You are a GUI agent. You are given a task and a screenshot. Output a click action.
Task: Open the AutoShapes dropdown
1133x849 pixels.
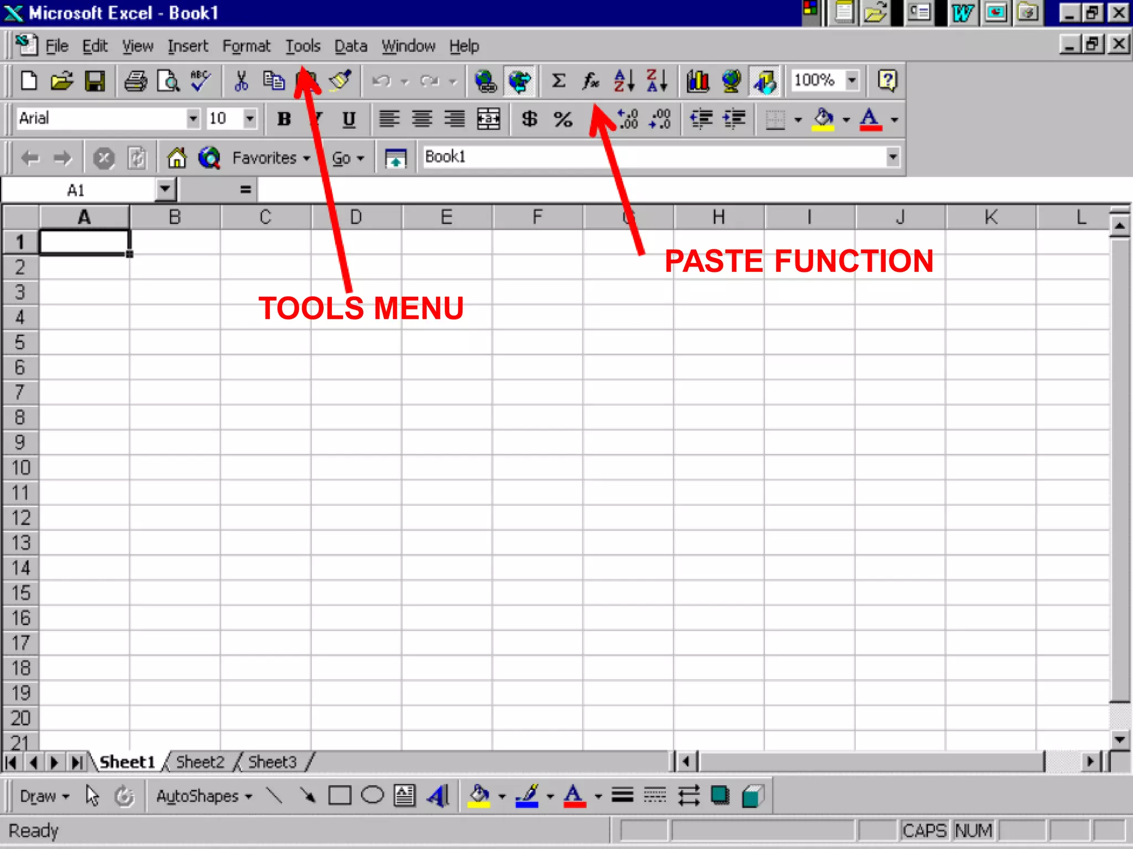(204, 796)
